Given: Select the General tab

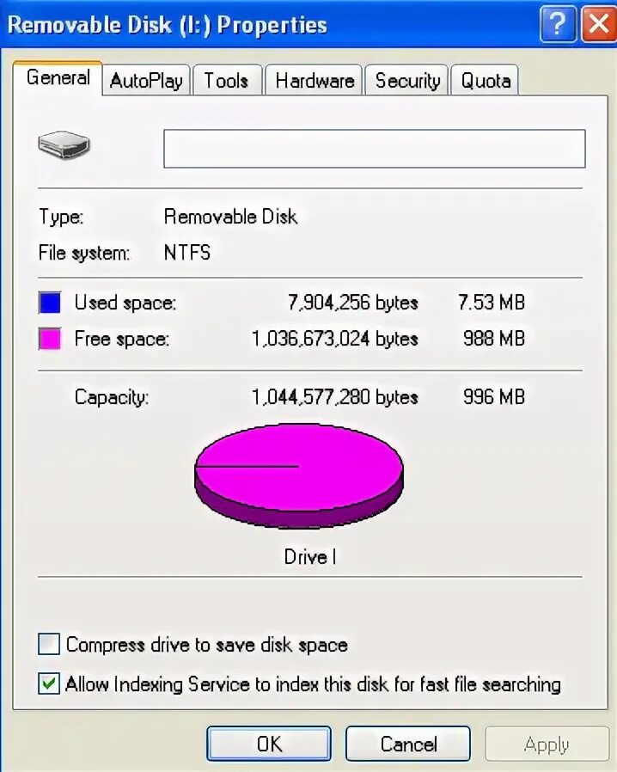Looking at the screenshot, I should [x=58, y=77].
